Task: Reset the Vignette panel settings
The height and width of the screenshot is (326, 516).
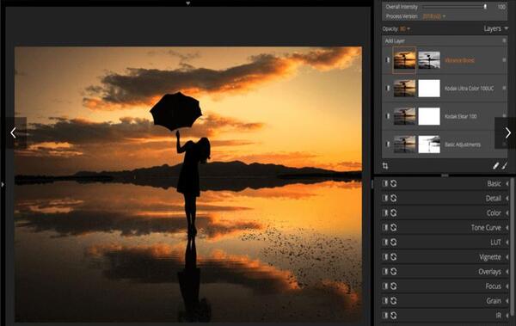Action: [x=393, y=257]
